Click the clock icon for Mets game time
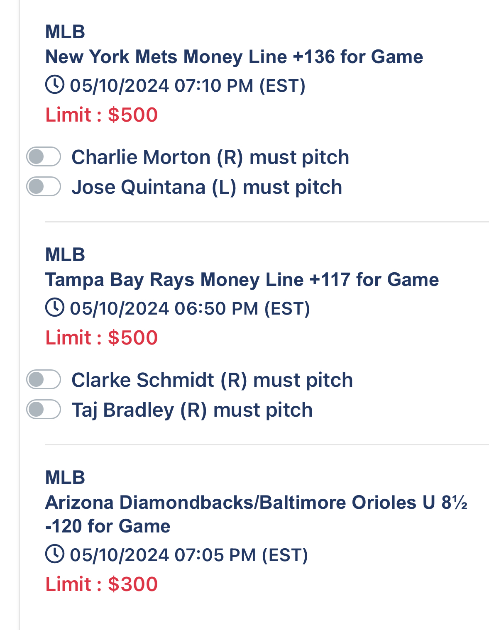Viewport: 489px width, 630px height. click(x=54, y=85)
